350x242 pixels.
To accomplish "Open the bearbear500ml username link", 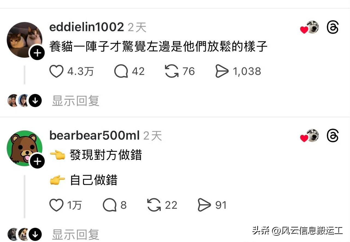I will pyautogui.click(x=95, y=136).
